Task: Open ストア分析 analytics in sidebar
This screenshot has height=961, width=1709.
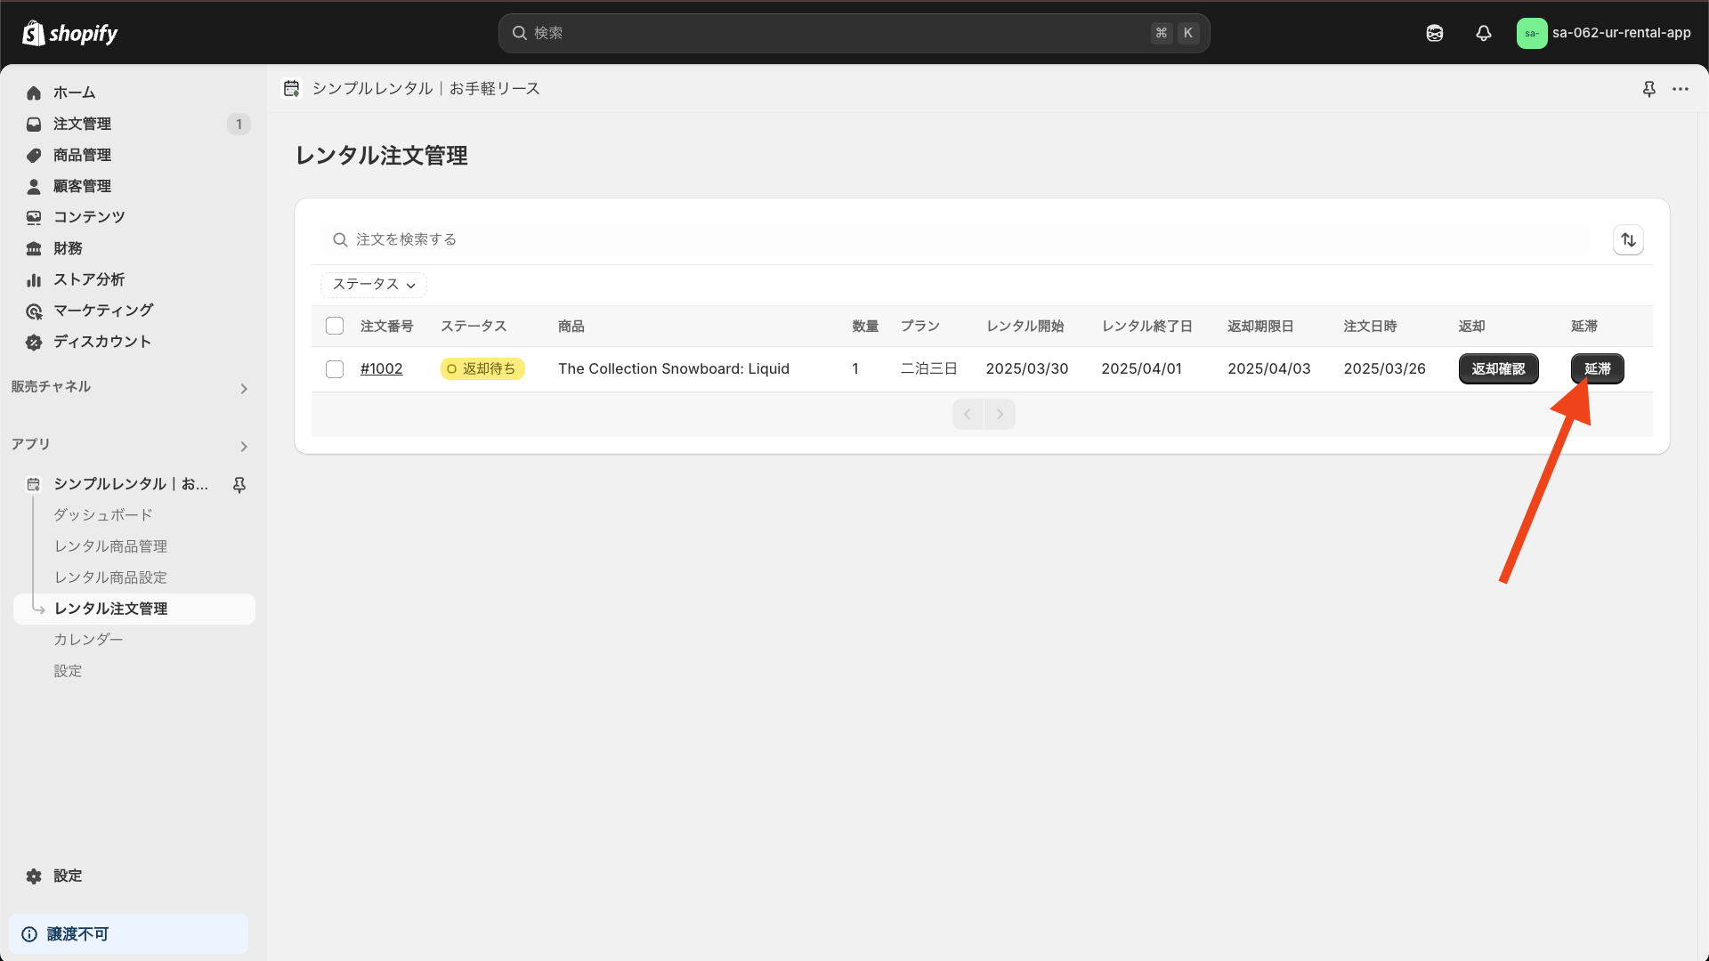Action: coord(89,279)
